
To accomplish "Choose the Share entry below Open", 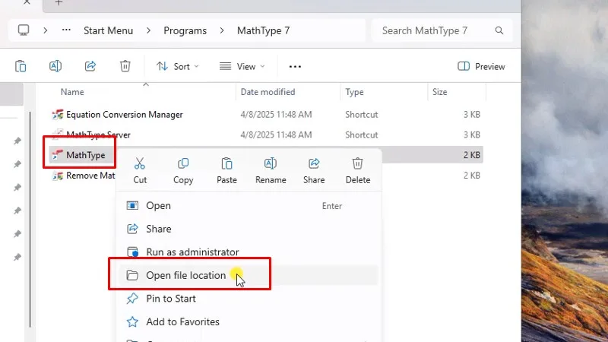I will tap(249, 229).
